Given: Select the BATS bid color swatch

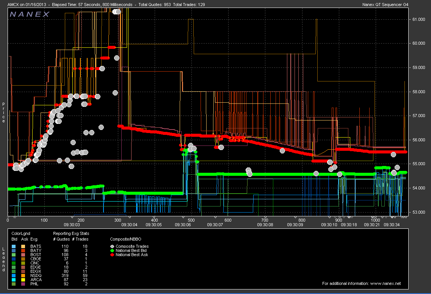Looking at the screenshot, I should point(14,246).
